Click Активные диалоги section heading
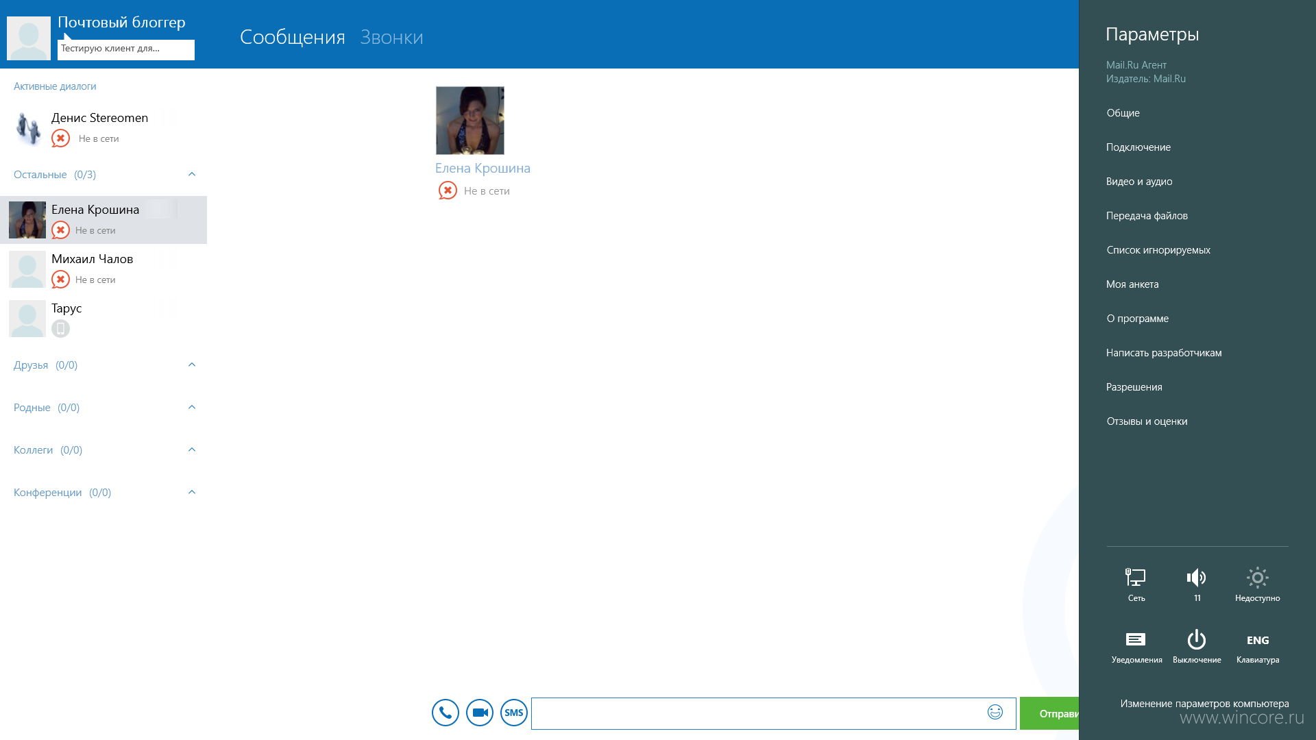 pyautogui.click(x=55, y=86)
